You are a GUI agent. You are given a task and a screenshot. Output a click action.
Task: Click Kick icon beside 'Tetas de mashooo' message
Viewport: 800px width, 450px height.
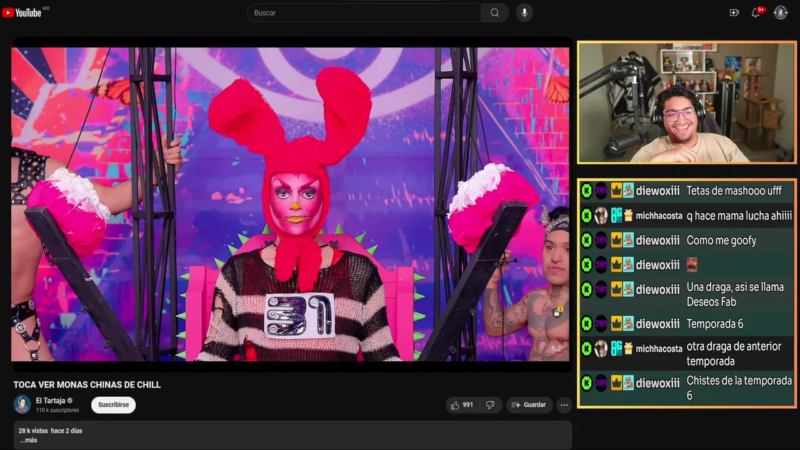[x=586, y=191]
